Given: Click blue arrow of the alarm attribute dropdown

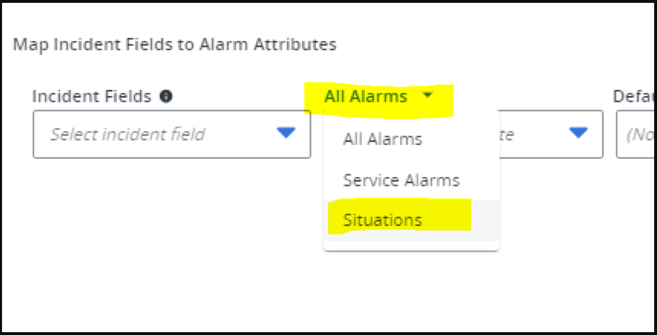Looking at the screenshot, I should [x=578, y=133].
